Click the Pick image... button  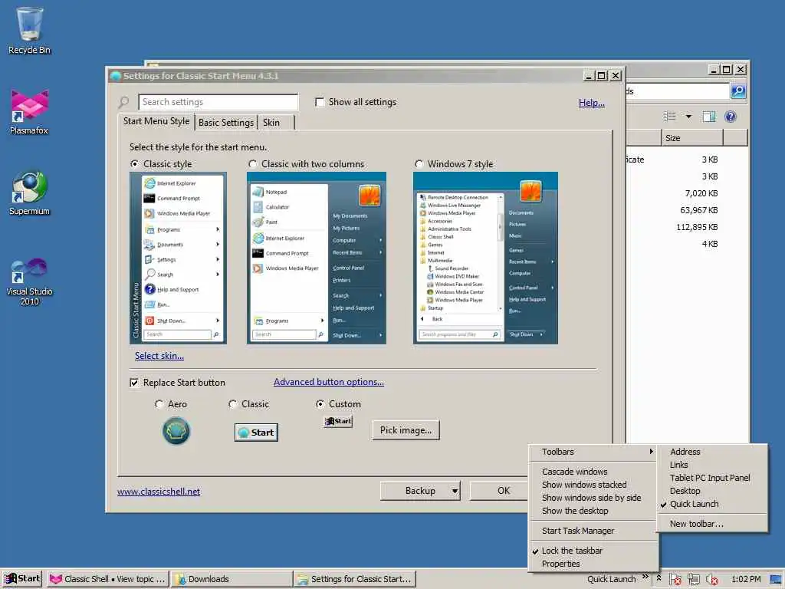click(406, 430)
